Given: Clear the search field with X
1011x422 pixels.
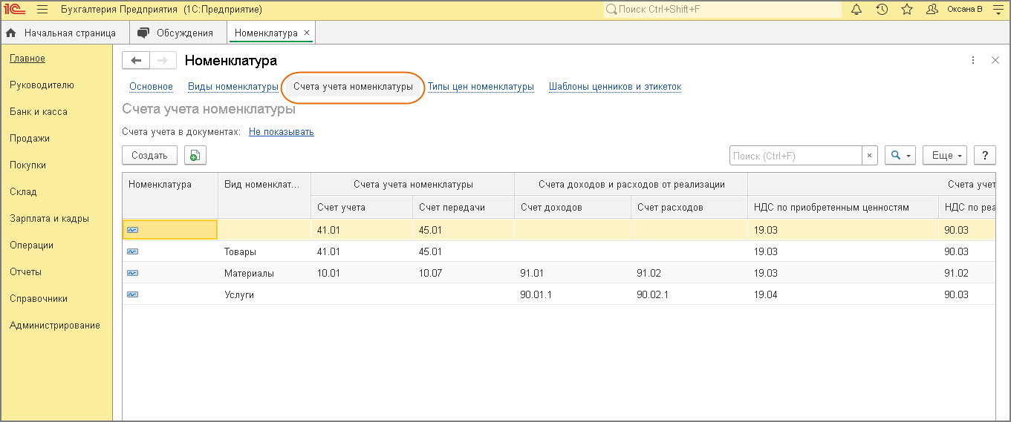Looking at the screenshot, I should tap(869, 156).
